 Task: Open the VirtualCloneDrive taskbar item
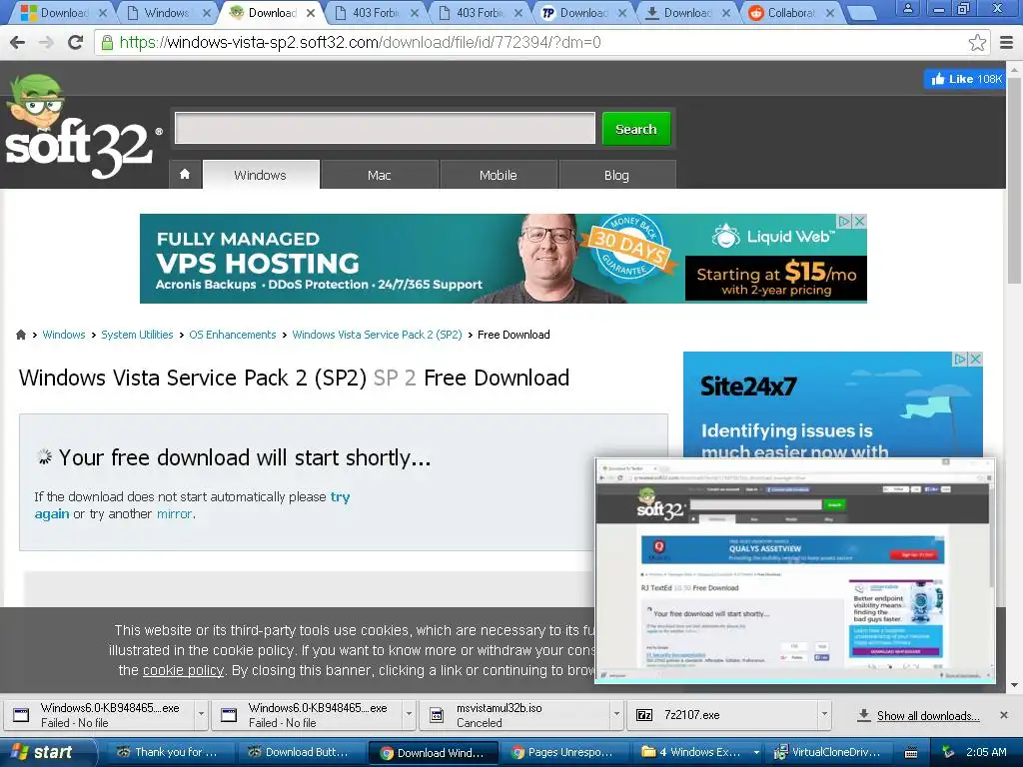point(828,752)
